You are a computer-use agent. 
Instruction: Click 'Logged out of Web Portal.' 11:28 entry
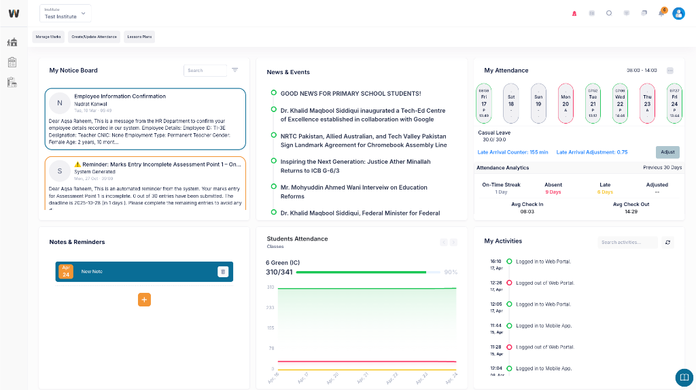click(x=545, y=347)
